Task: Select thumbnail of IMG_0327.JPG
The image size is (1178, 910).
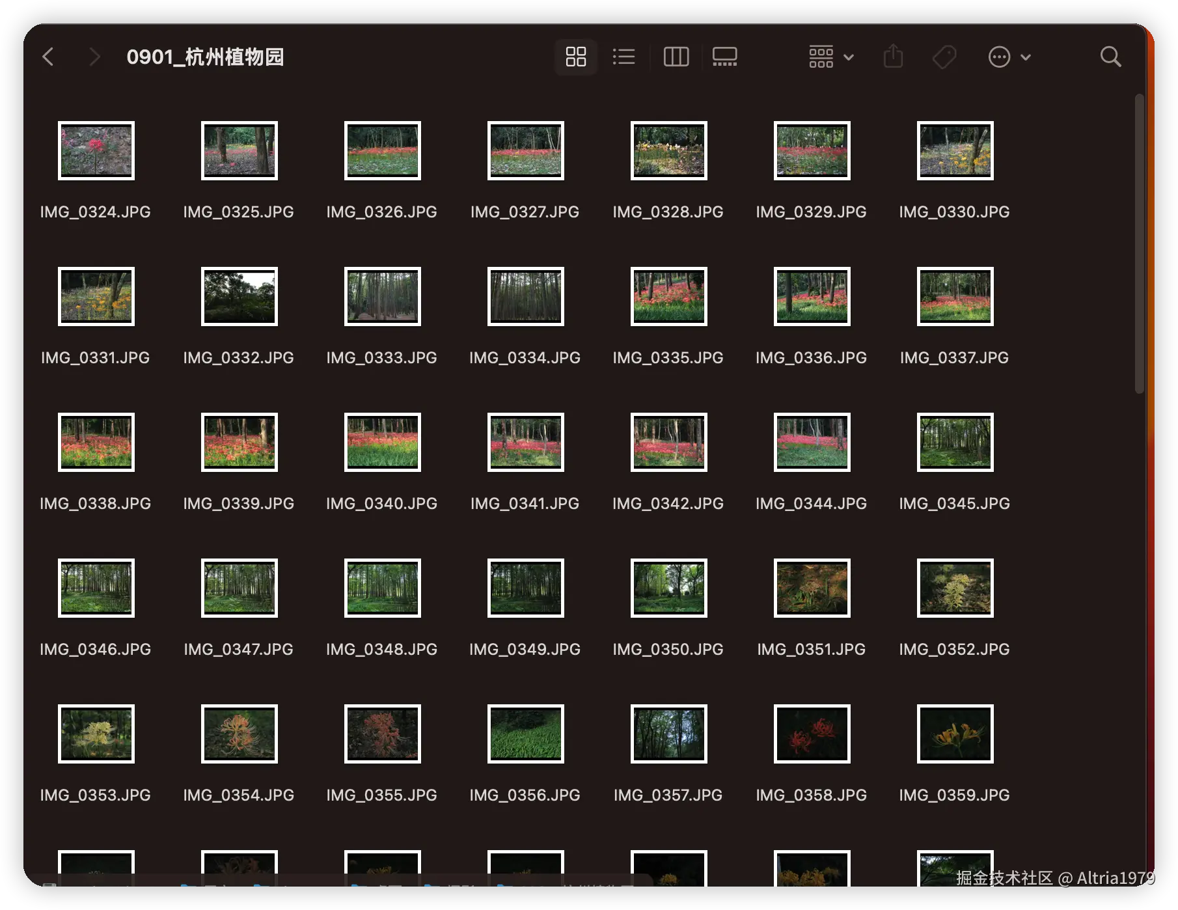Action: coord(526,150)
